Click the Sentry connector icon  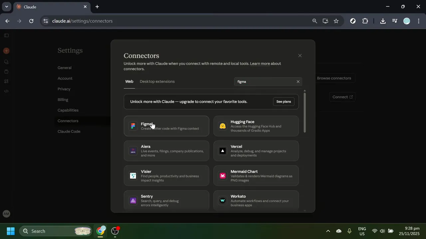(x=133, y=200)
